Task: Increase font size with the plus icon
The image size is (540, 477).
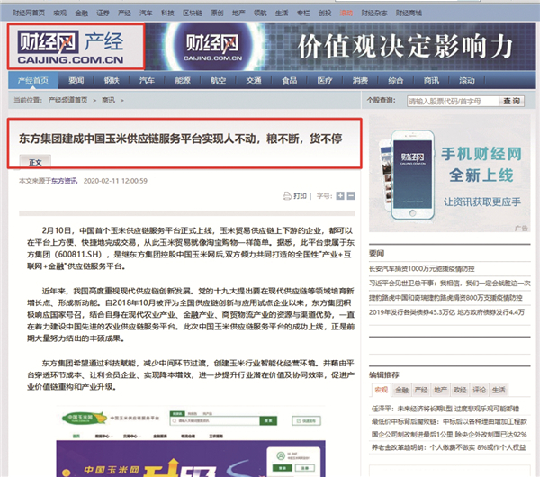Action: coord(340,196)
